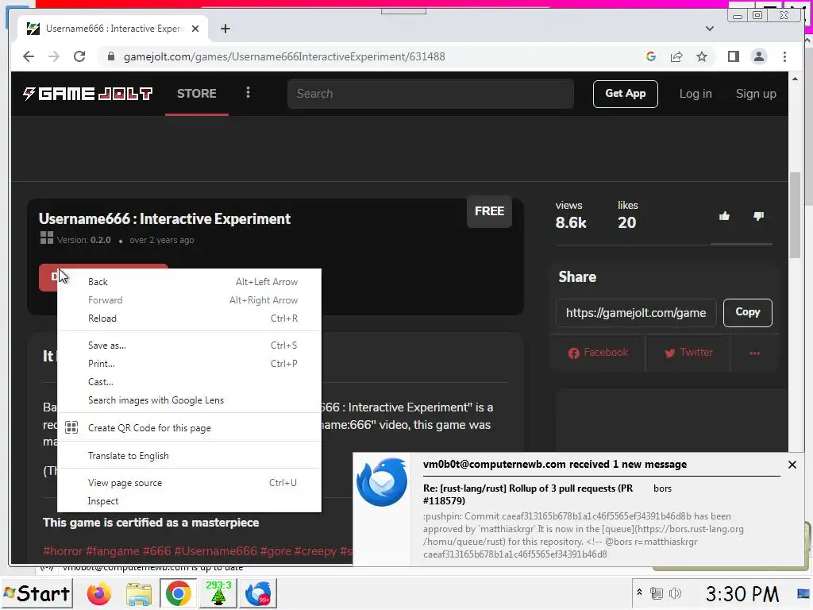Open Firefox from the taskbar
This screenshot has width=813, height=610.
click(x=98, y=594)
